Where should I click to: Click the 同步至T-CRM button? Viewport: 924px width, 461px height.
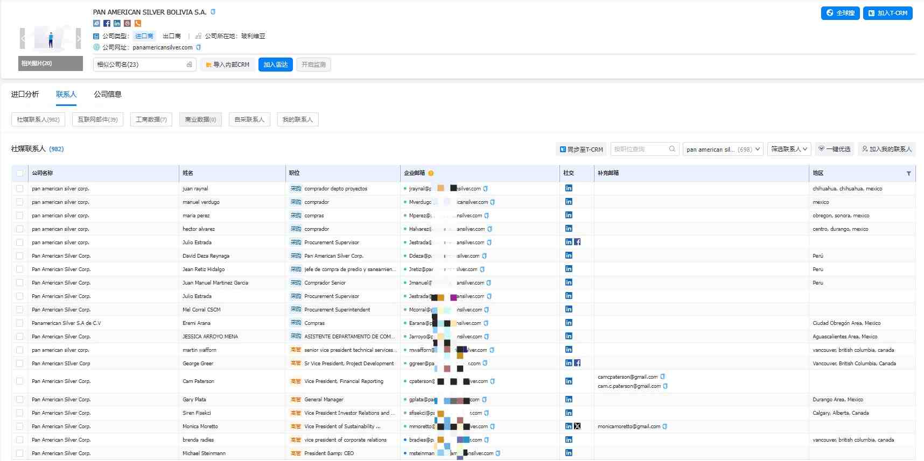[x=581, y=150]
